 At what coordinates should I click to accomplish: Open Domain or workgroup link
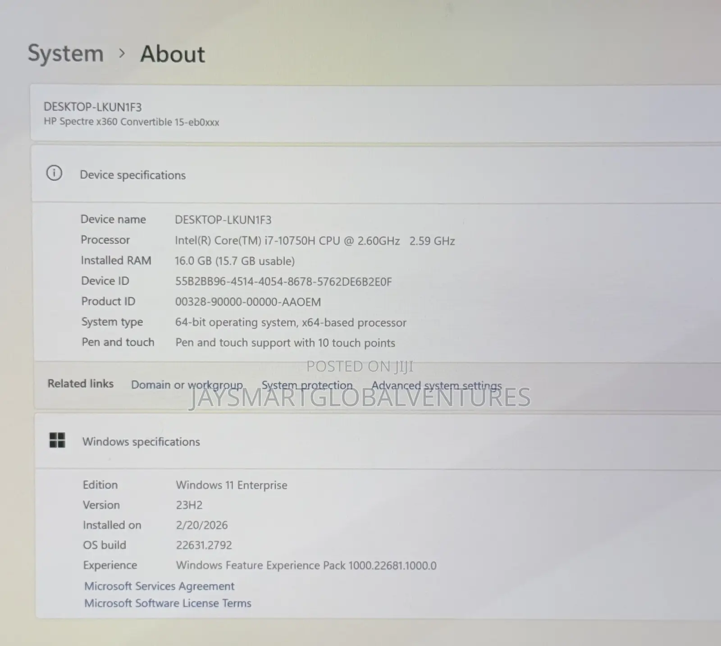point(187,385)
